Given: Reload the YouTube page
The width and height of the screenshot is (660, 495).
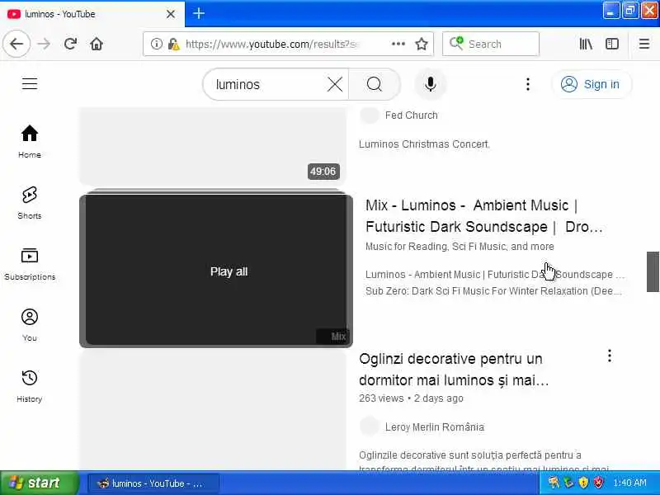Looking at the screenshot, I should 70,44.
